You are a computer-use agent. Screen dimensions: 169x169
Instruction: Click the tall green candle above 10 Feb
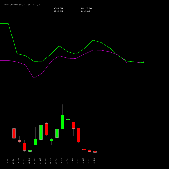pos(63,122)
